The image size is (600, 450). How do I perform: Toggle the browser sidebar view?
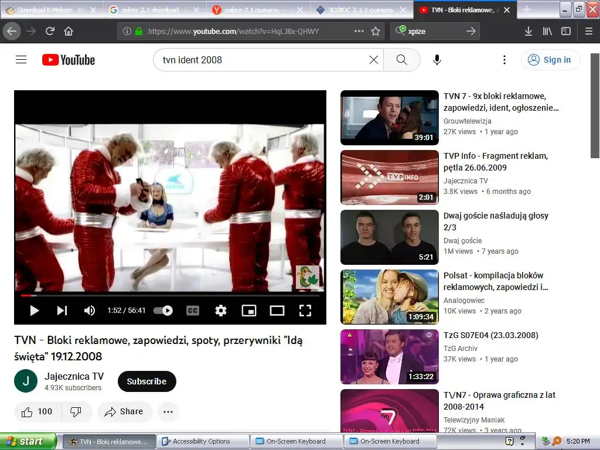(566, 31)
